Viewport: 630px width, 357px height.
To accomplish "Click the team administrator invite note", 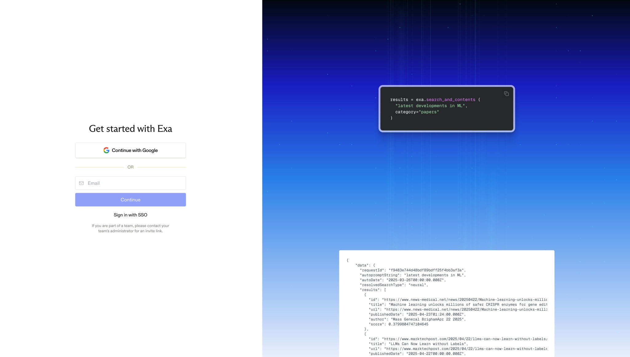I will (x=130, y=228).
